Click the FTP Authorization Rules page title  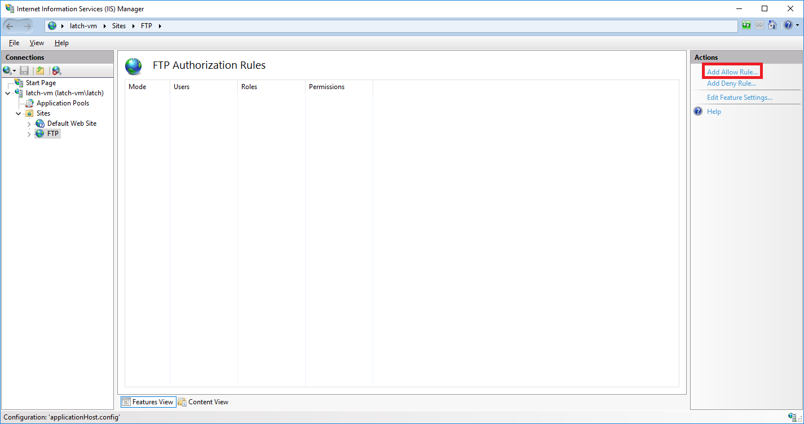209,65
